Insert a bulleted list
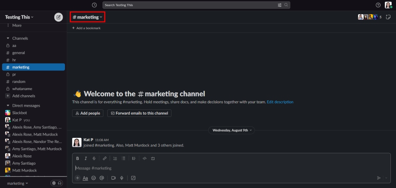The height and width of the screenshot is (188, 396). point(123,158)
